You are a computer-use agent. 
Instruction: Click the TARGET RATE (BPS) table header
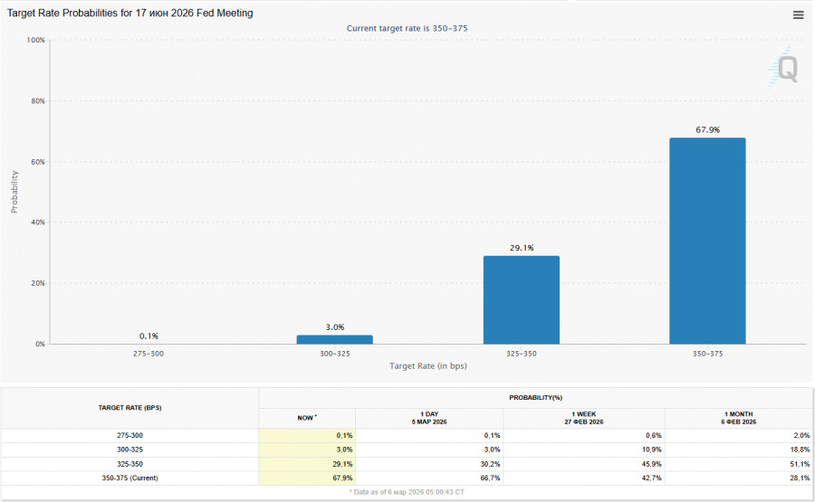(x=129, y=408)
